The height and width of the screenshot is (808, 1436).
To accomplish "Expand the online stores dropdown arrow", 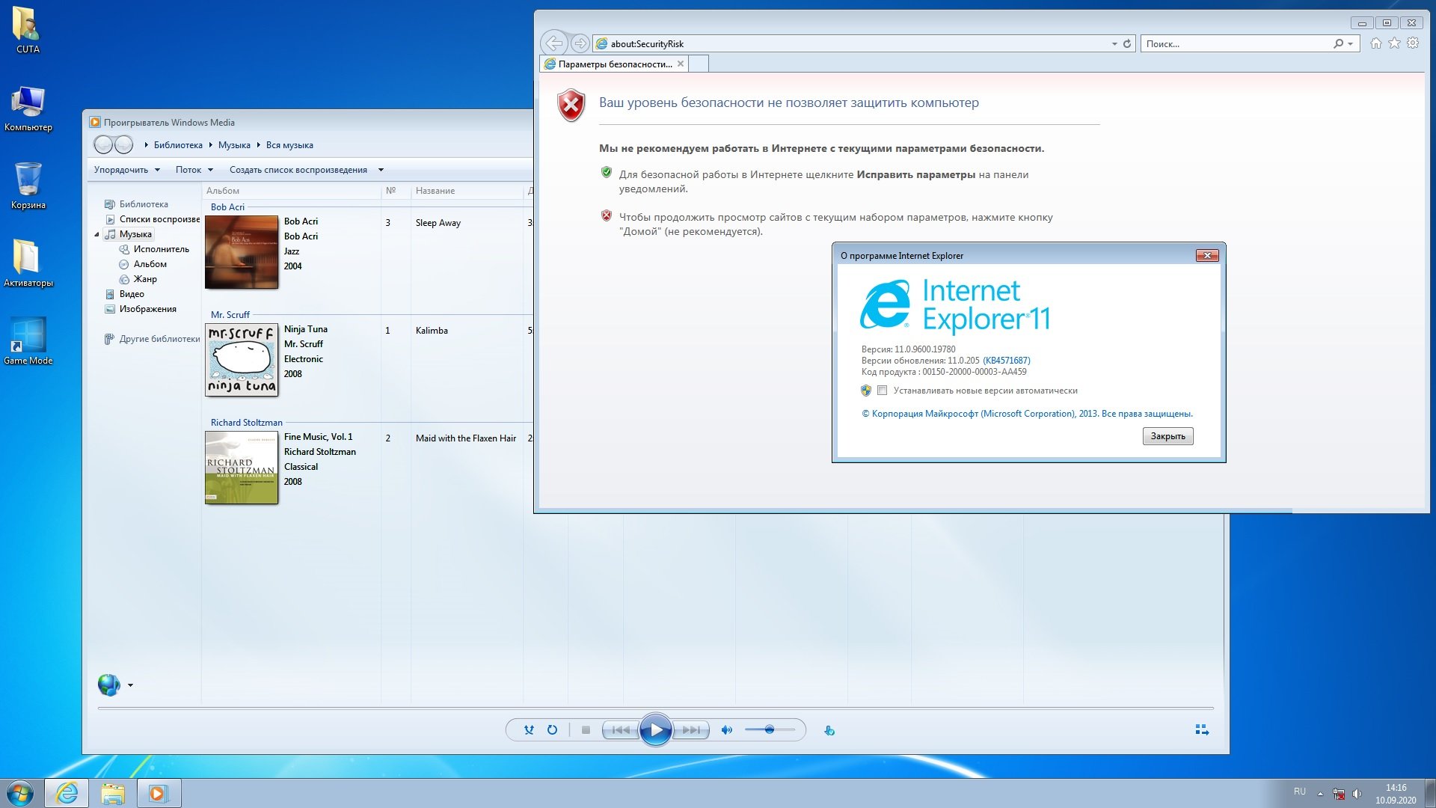I will pyautogui.click(x=130, y=685).
